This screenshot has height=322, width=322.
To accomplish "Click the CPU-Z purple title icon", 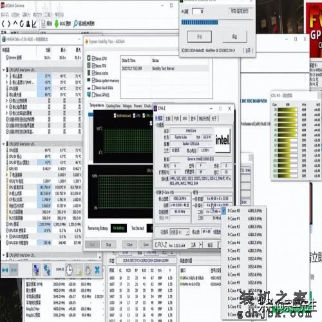I will pyautogui.click(x=155, y=108).
